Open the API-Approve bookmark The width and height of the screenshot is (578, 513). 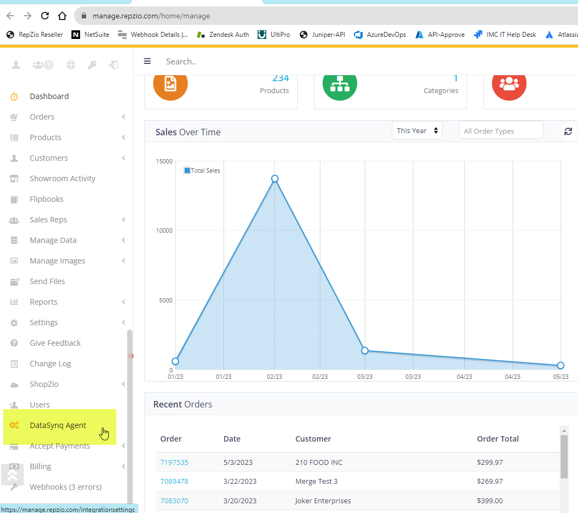point(440,35)
